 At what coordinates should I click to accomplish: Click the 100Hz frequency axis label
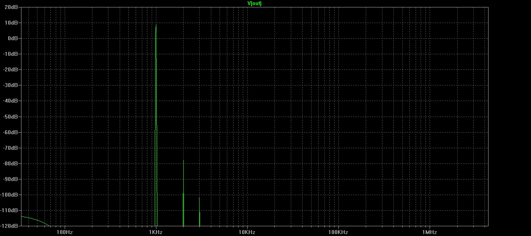pyautogui.click(x=65, y=232)
